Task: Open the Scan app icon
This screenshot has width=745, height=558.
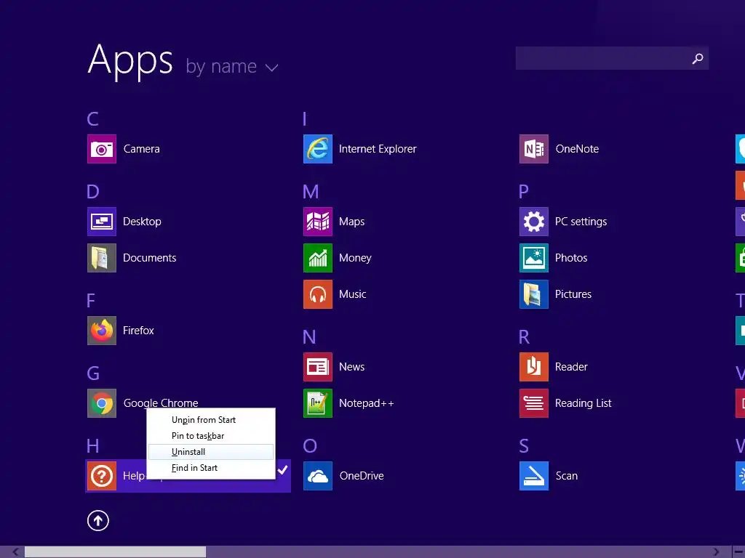Action: pyautogui.click(x=534, y=476)
